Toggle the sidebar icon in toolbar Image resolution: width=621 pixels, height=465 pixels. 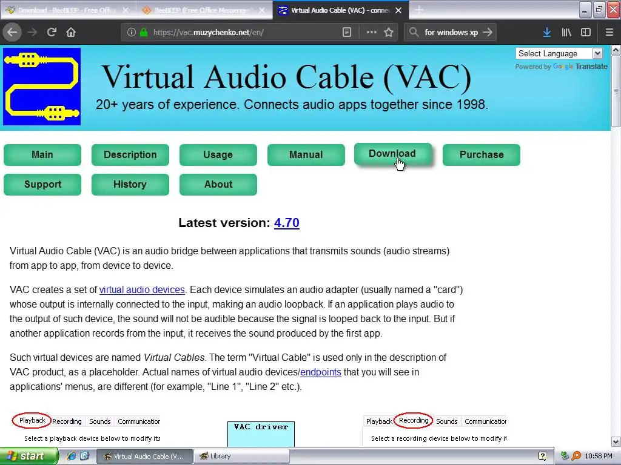586,32
